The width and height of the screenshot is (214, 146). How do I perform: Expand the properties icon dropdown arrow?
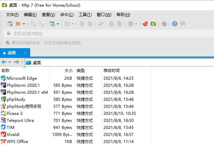[58, 24]
